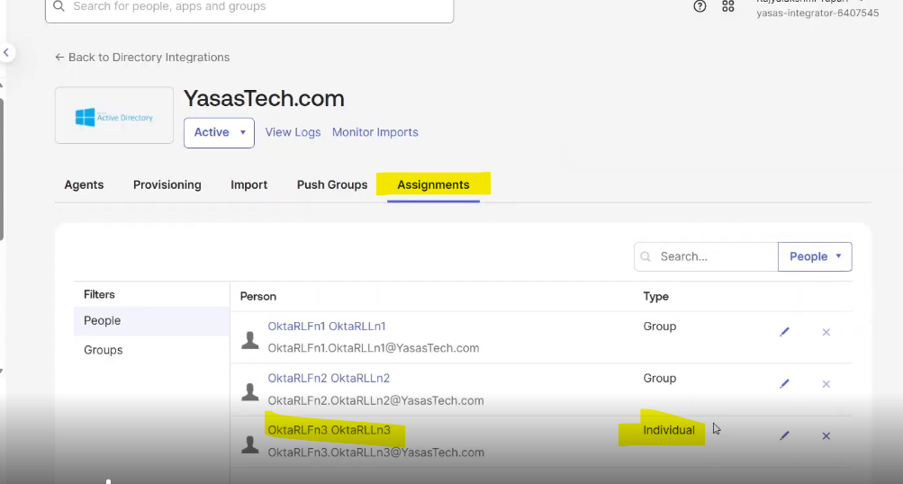The image size is (903, 484).
Task: Edit OktaRLFn3 assignment with pencil icon
Action: (x=784, y=435)
